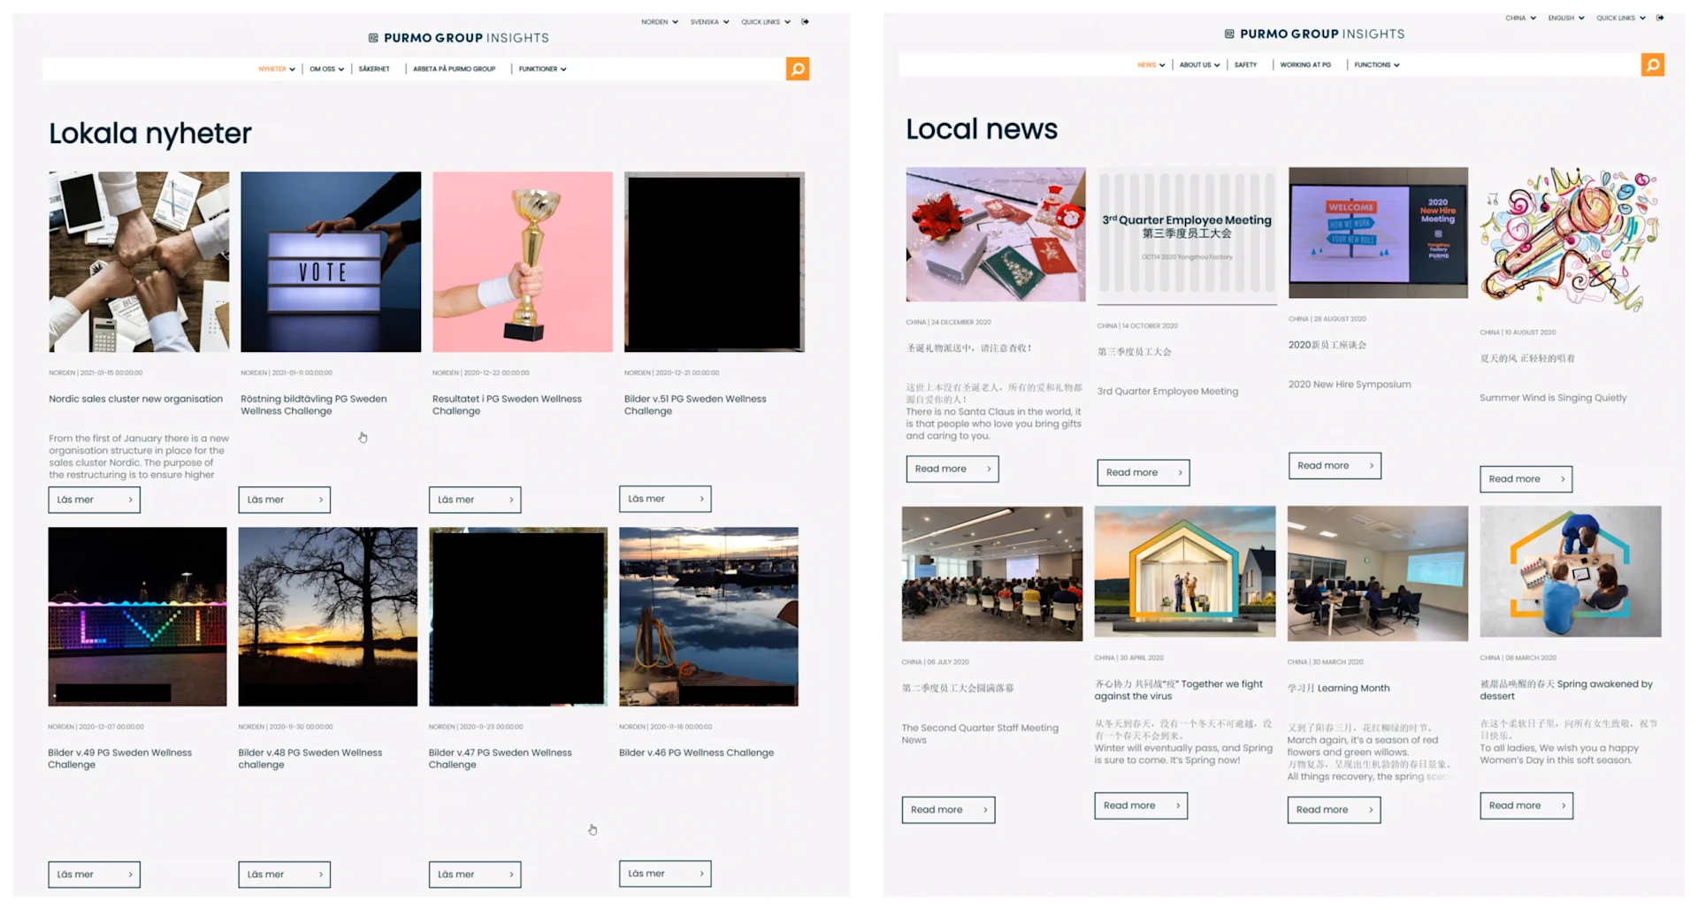1698x909 pixels.
Task: Click the Local news heading
Action: pyautogui.click(x=982, y=129)
